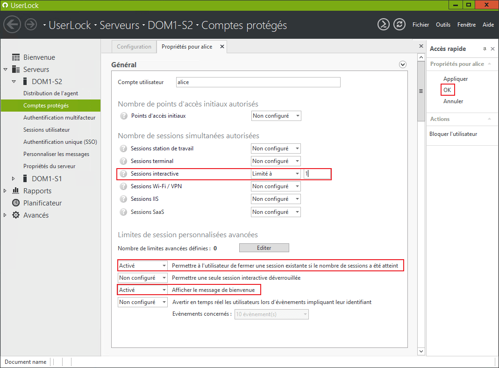Click the DOM1-S1 server icon
499x368 pixels.
tap(25, 178)
